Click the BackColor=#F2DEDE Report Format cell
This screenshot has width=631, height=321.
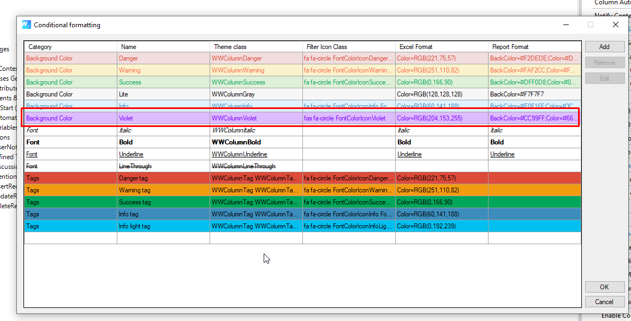tap(535, 58)
